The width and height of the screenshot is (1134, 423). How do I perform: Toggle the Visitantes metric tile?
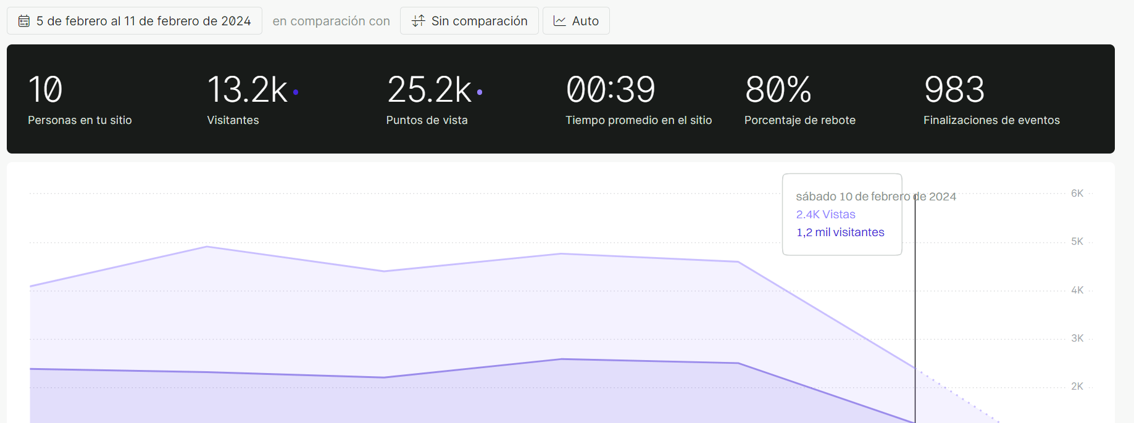pyautogui.click(x=247, y=99)
